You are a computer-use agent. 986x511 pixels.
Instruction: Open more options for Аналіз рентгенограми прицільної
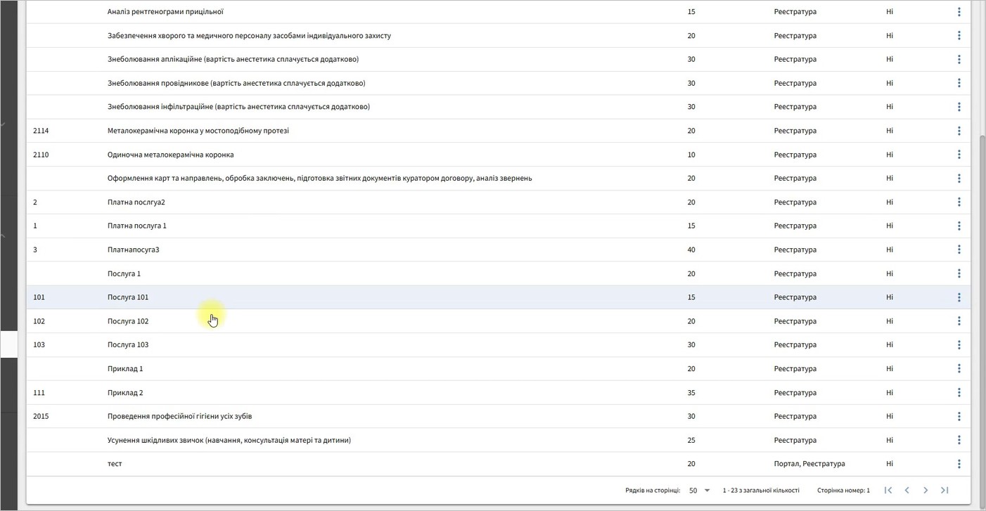point(959,12)
